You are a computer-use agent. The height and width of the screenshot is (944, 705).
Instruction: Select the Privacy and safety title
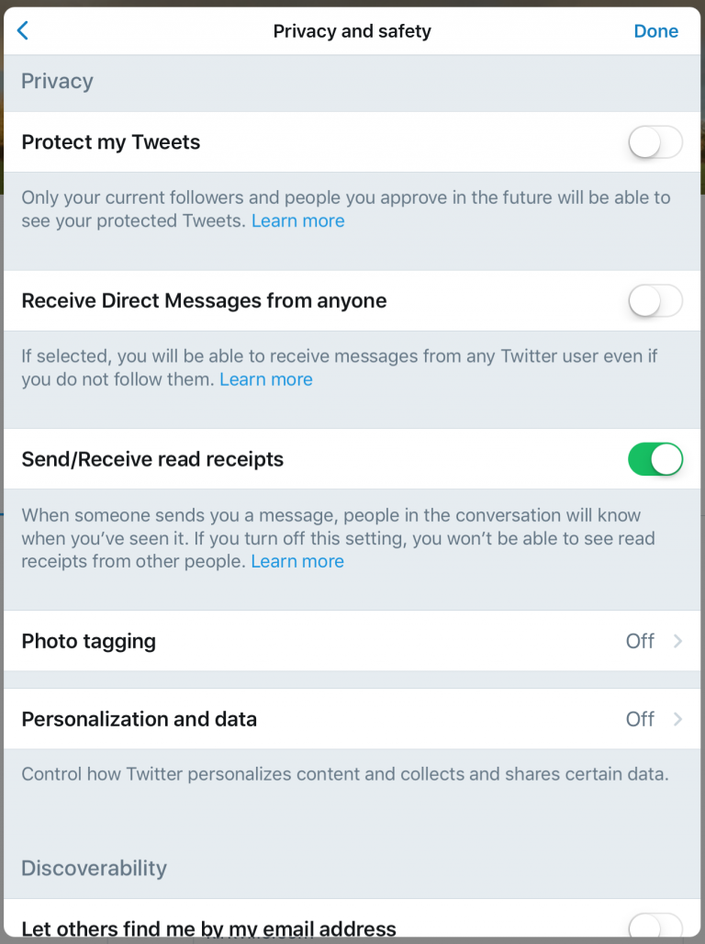coord(352,30)
